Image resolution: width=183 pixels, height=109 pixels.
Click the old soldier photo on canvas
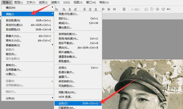point(142,84)
